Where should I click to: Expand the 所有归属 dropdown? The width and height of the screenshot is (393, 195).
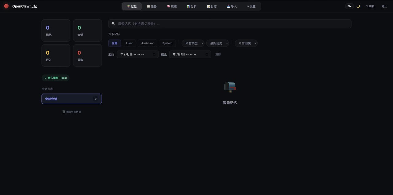click(246, 43)
